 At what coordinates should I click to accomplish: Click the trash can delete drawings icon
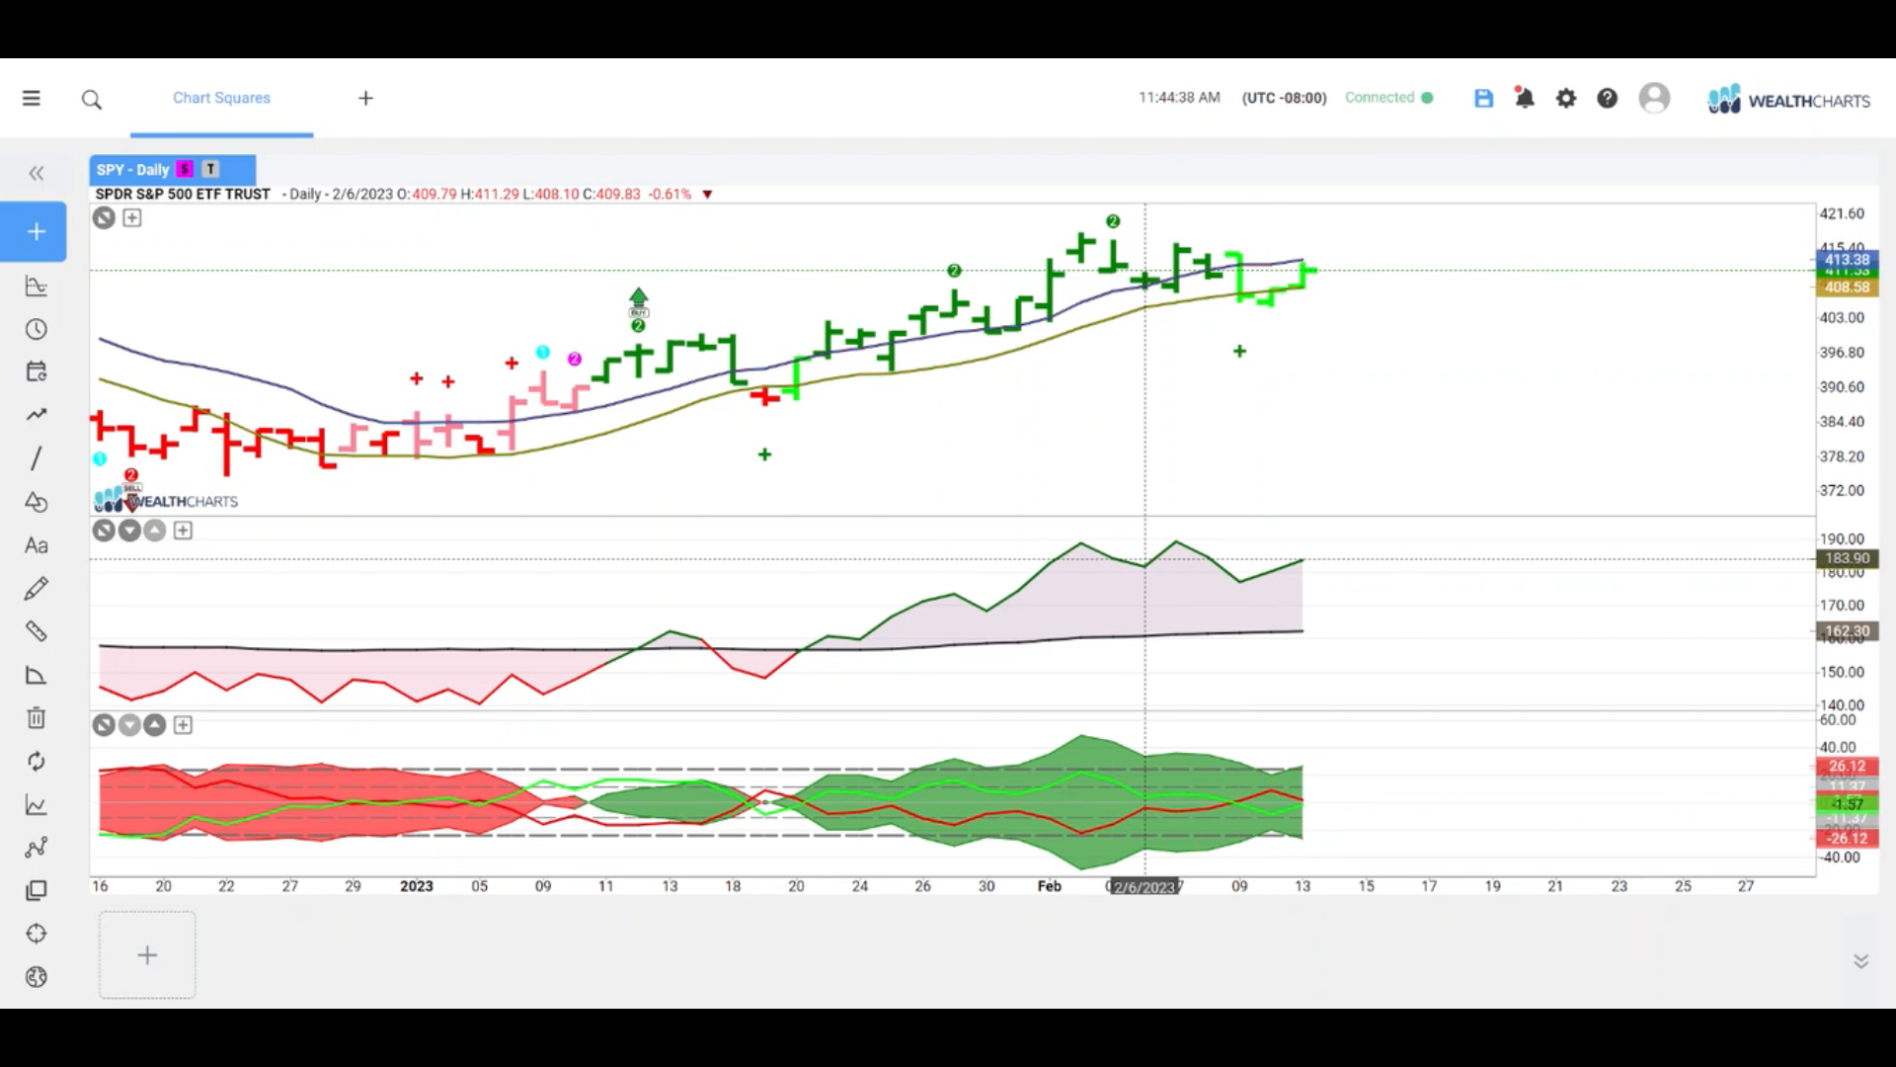(37, 718)
